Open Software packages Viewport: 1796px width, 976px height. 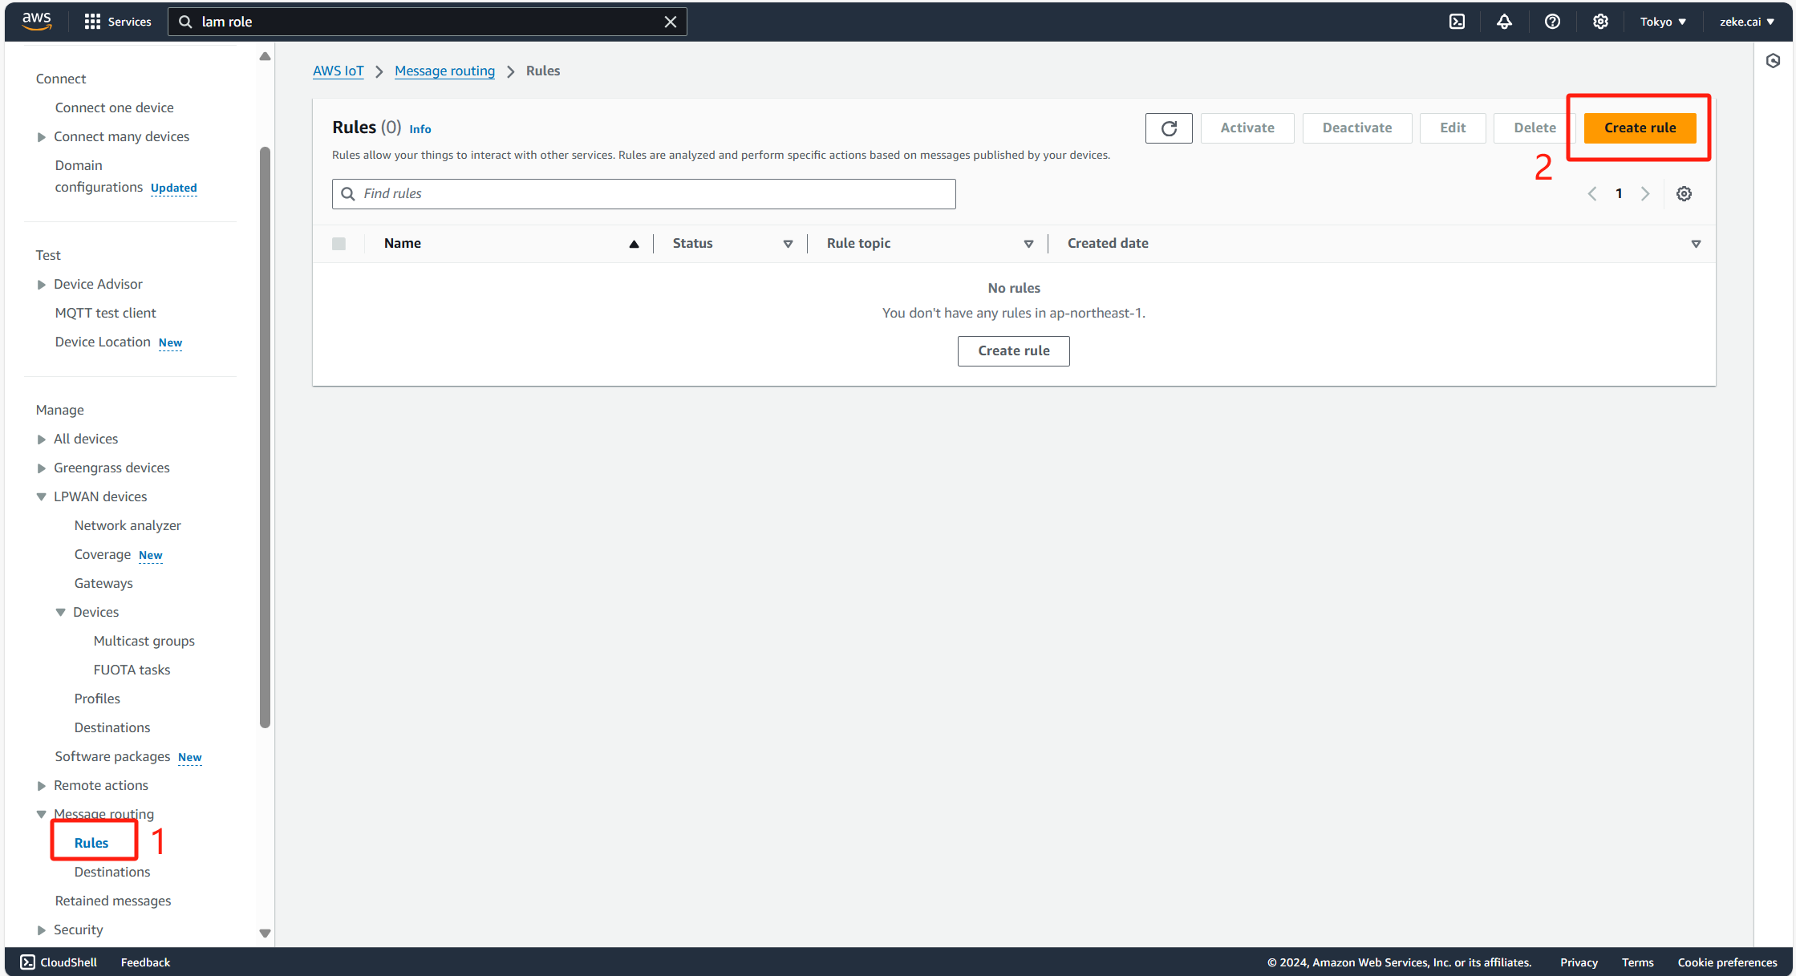(112, 756)
